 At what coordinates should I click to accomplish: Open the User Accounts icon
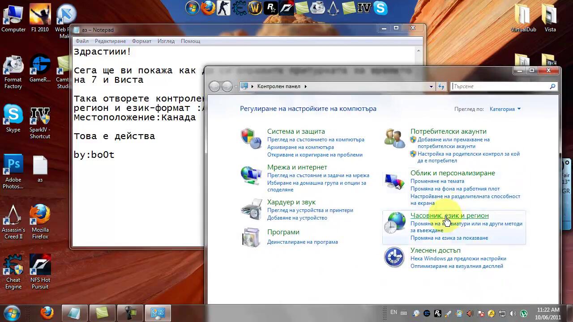394,138
